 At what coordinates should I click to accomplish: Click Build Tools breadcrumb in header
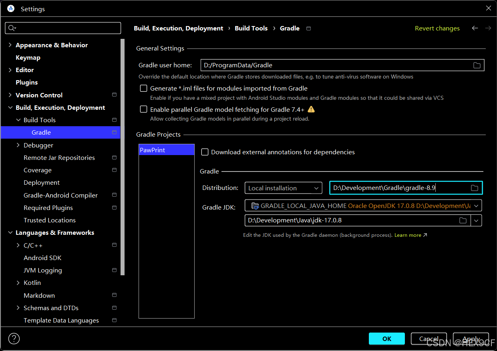pyautogui.click(x=251, y=28)
